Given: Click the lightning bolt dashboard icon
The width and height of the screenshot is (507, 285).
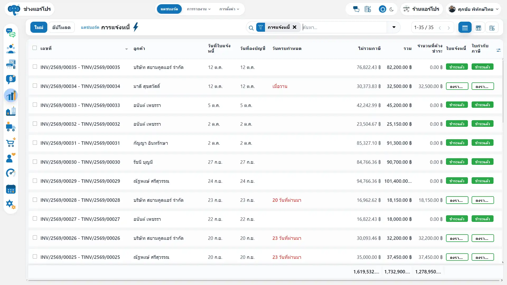Looking at the screenshot, I should 136,27.
